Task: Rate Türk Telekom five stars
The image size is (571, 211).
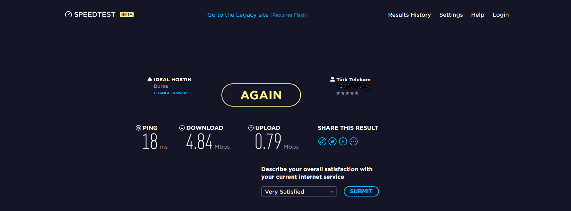Action: [356, 93]
